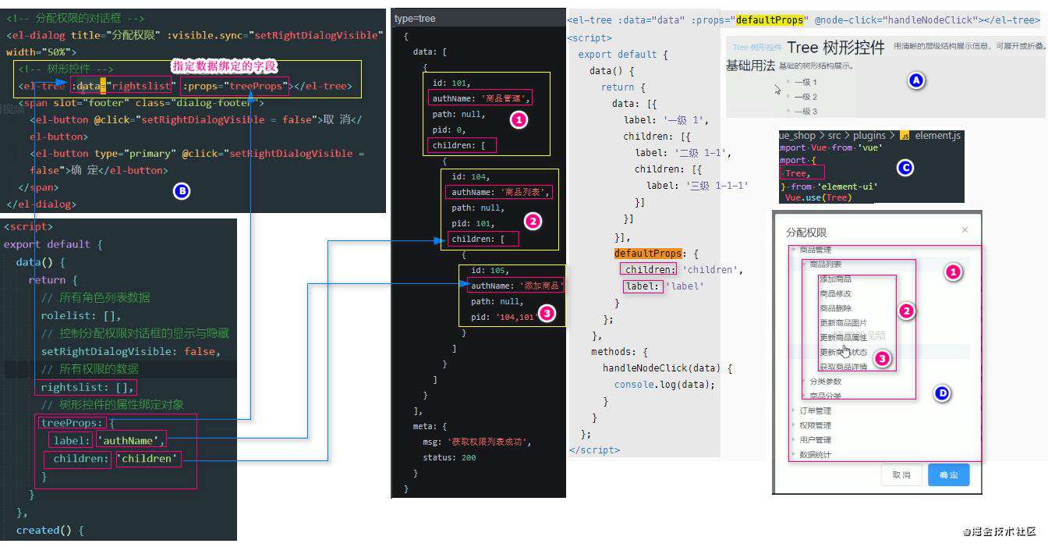Select 添加商品 in the permission tree

point(835,279)
